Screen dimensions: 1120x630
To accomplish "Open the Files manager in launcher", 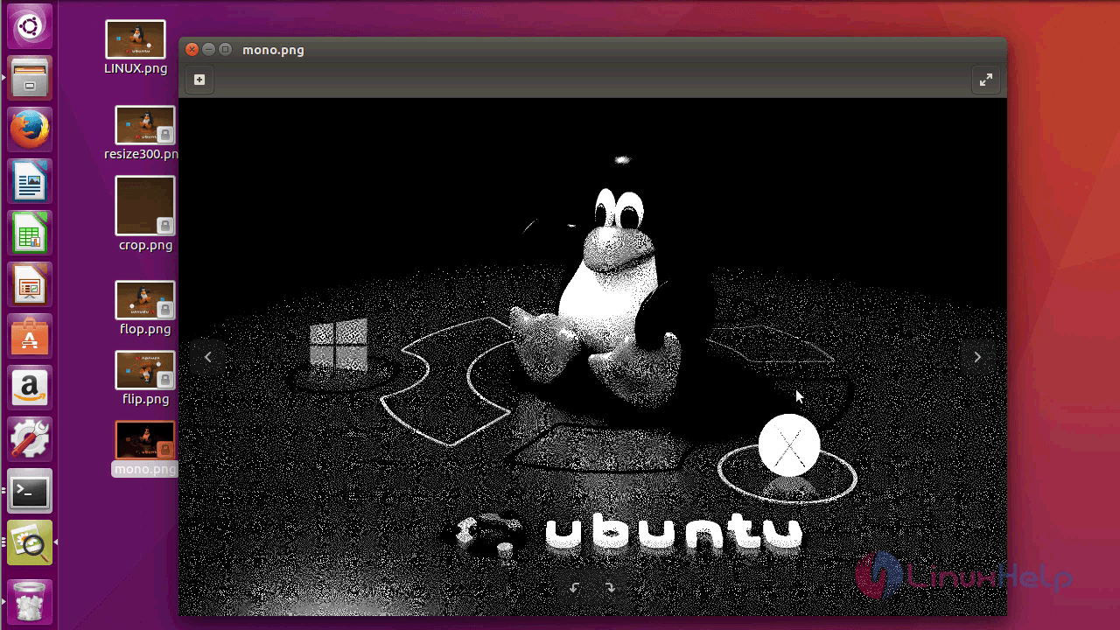I will [30, 78].
